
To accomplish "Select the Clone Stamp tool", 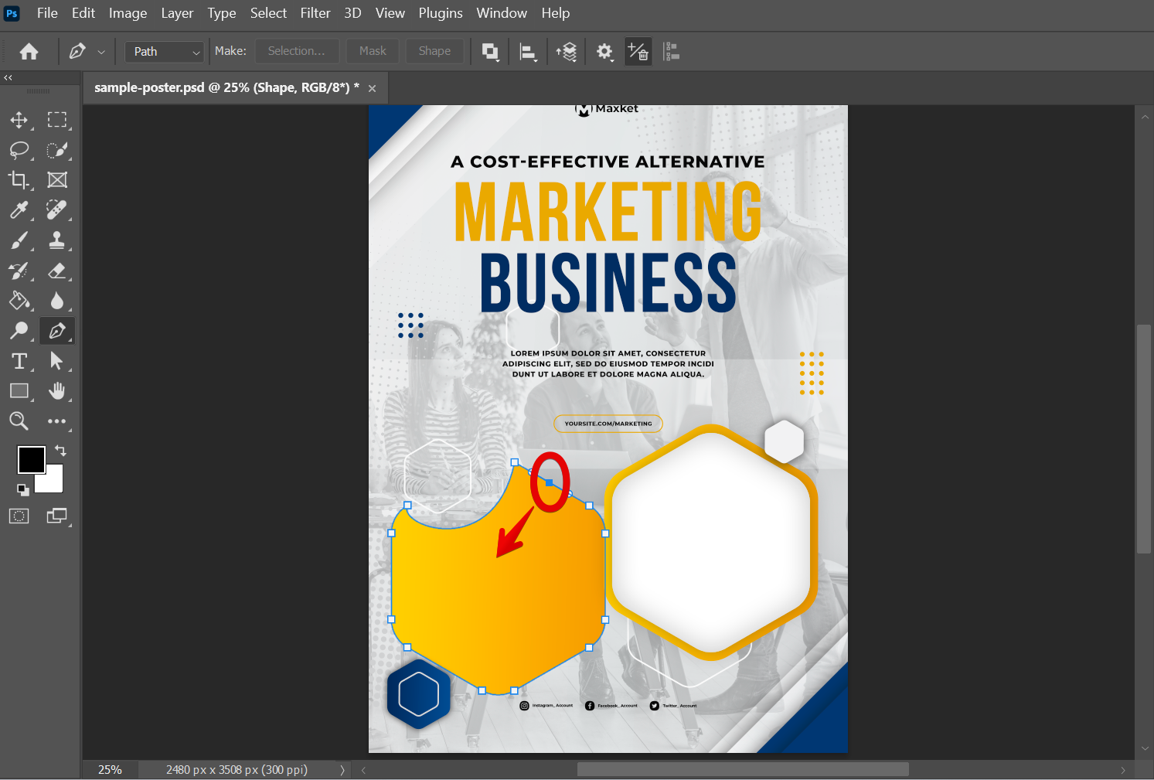I will 56,240.
